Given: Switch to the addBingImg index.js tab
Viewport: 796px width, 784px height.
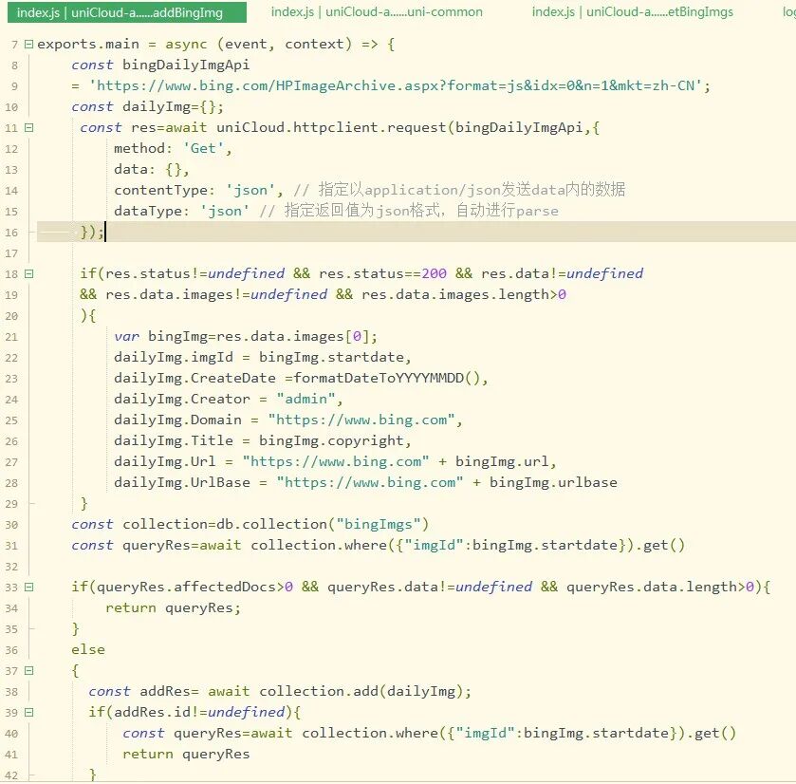Looking at the screenshot, I should point(127,12).
